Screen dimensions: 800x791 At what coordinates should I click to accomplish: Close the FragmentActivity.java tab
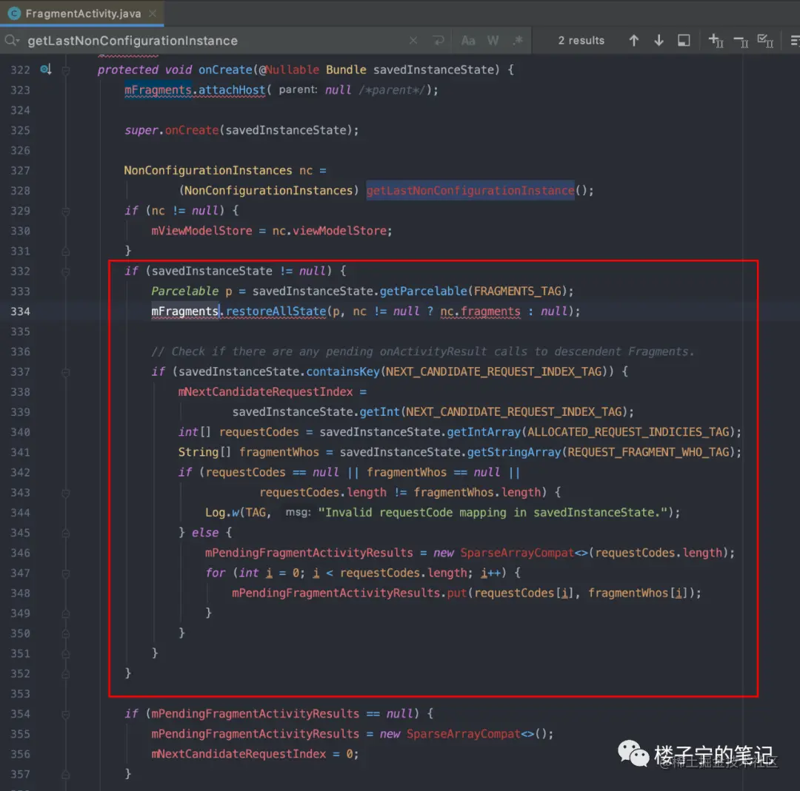coord(152,14)
